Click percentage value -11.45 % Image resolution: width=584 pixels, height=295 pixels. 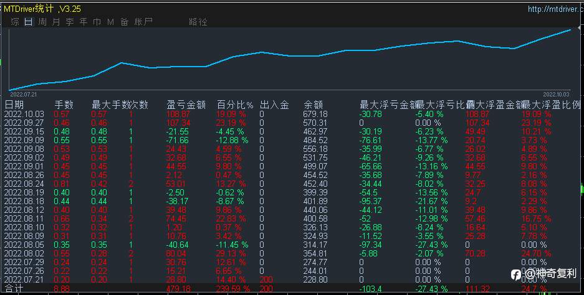coord(232,245)
